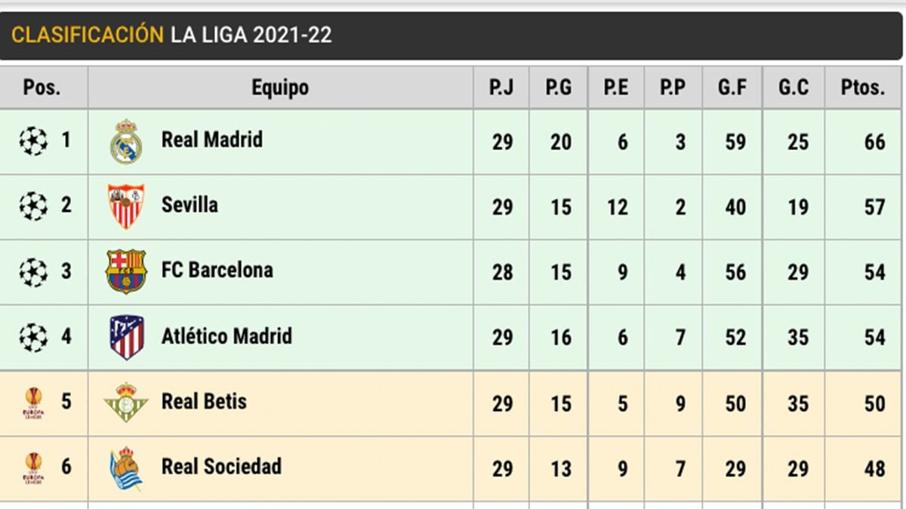The width and height of the screenshot is (906, 509).
Task: Click Champions League icon beside position 3
Action: pyautogui.click(x=33, y=272)
